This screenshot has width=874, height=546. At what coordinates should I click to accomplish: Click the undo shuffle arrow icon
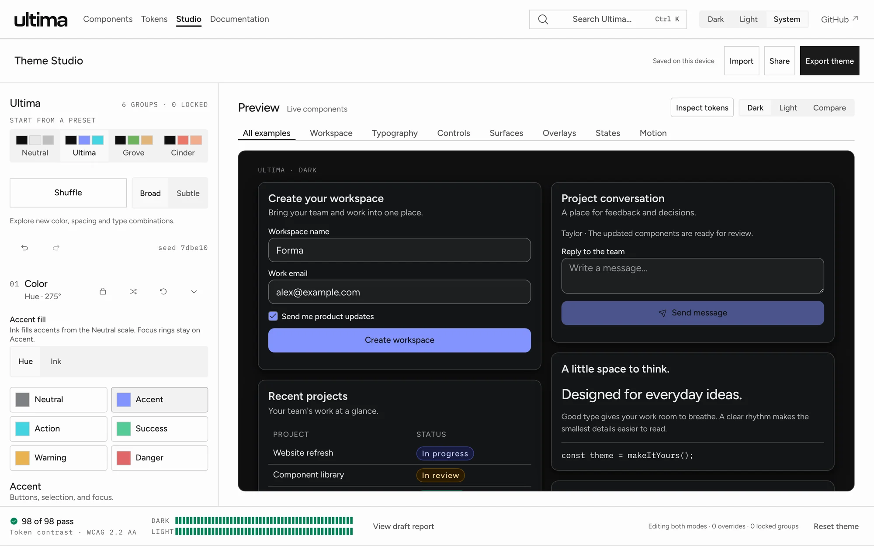[x=24, y=248]
